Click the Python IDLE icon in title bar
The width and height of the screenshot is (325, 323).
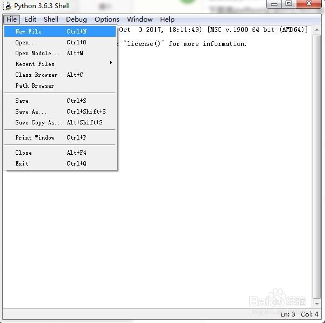tap(7, 5)
